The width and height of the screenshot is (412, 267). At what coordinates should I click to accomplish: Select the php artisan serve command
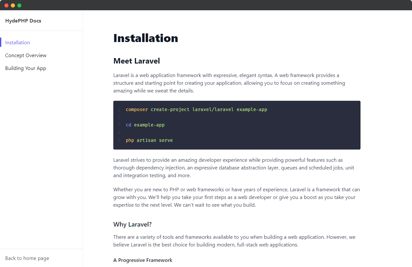coord(149,140)
